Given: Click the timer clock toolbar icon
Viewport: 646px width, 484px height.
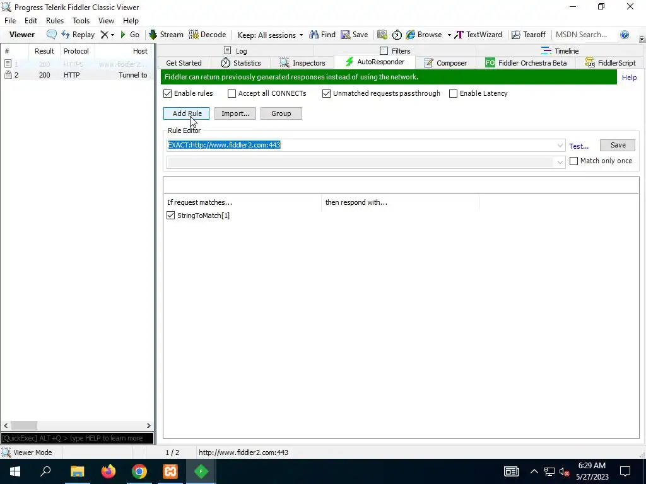Looking at the screenshot, I should point(397,35).
